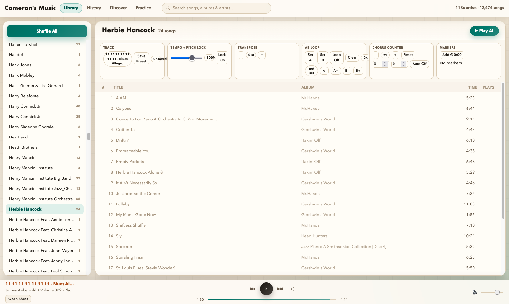This screenshot has height=304, width=509.
Task: Select artist Heath Brothers
Action: pyautogui.click(x=45, y=147)
